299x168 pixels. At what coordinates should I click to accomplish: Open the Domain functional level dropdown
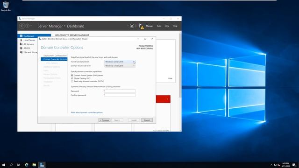(x=120, y=66)
